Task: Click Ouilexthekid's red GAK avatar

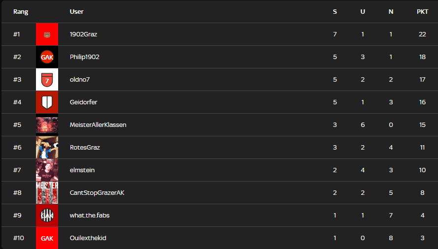Action: pos(47,238)
